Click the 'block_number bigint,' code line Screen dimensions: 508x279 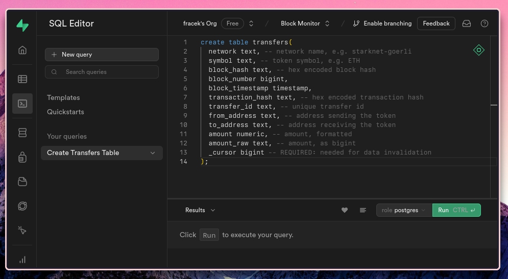(x=248, y=79)
